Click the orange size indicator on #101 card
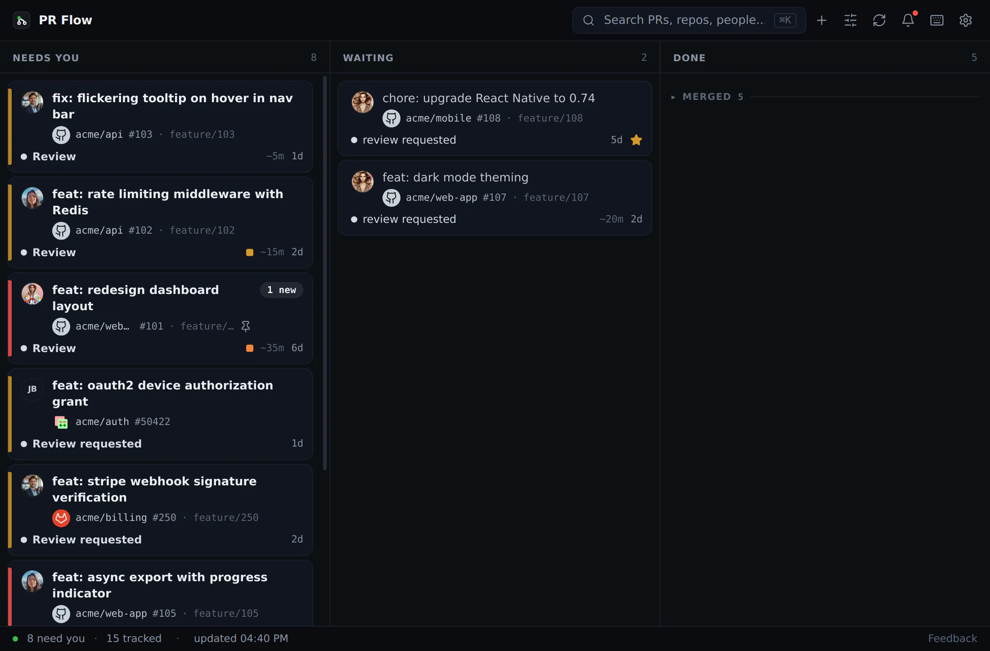The width and height of the screenshot is (990, 651). 250,348
